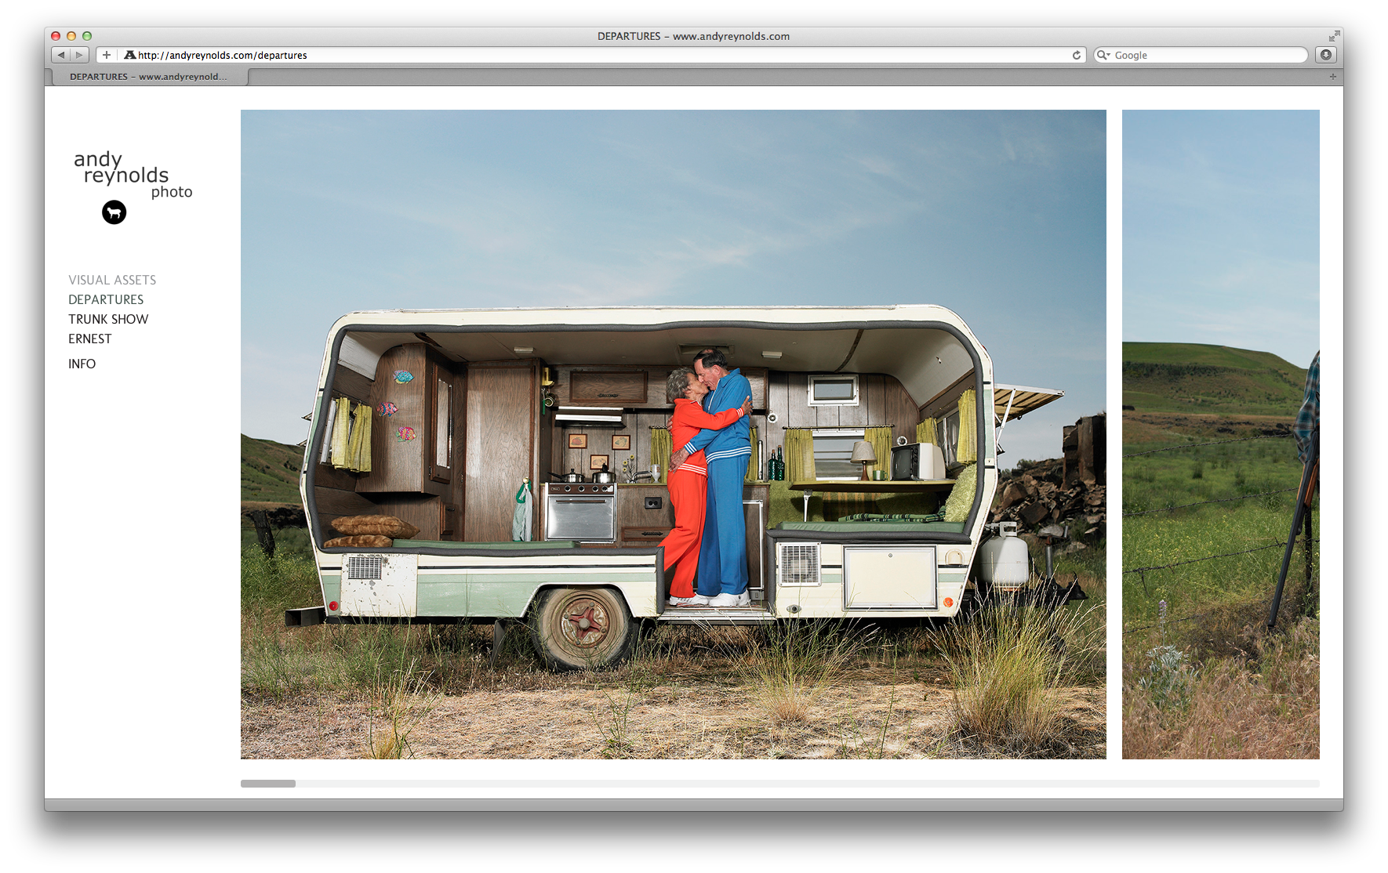1388x873 pixels.
Task: Open a new tab with the plus icon
Action: click(x=1332, y=77)
